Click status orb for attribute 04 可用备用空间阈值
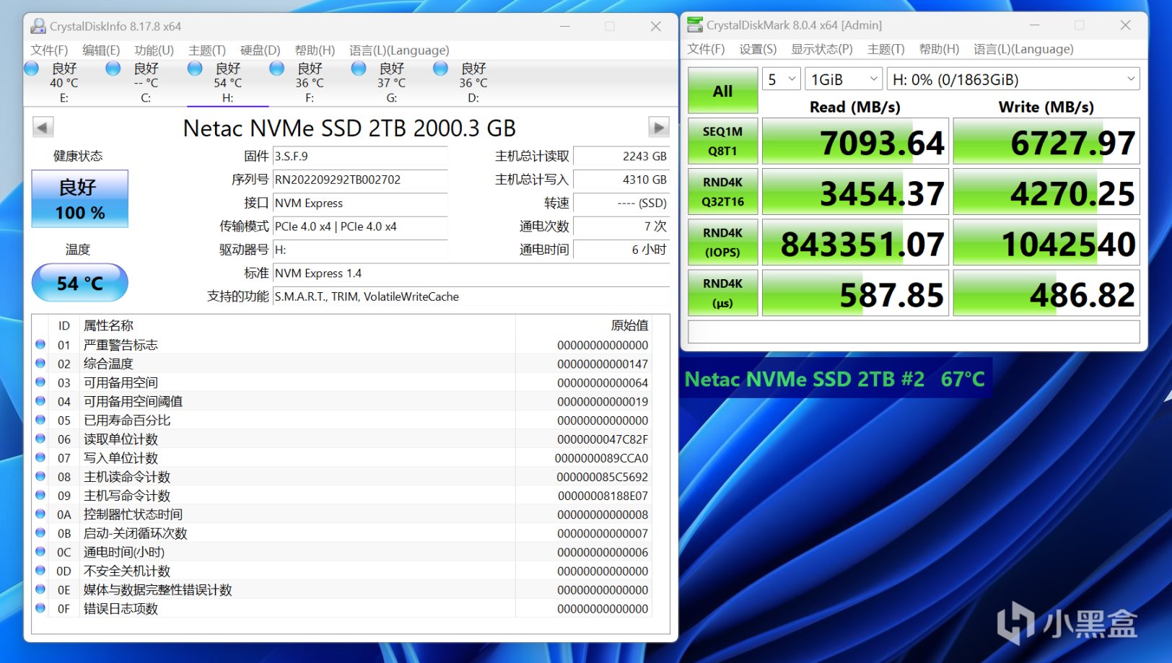 (40, 401)
